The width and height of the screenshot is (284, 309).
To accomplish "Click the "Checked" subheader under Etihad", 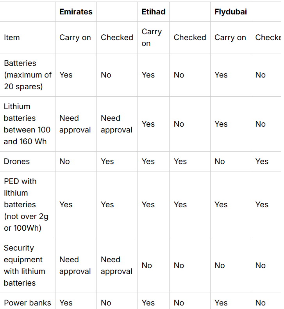I will [x=190, y=37].
